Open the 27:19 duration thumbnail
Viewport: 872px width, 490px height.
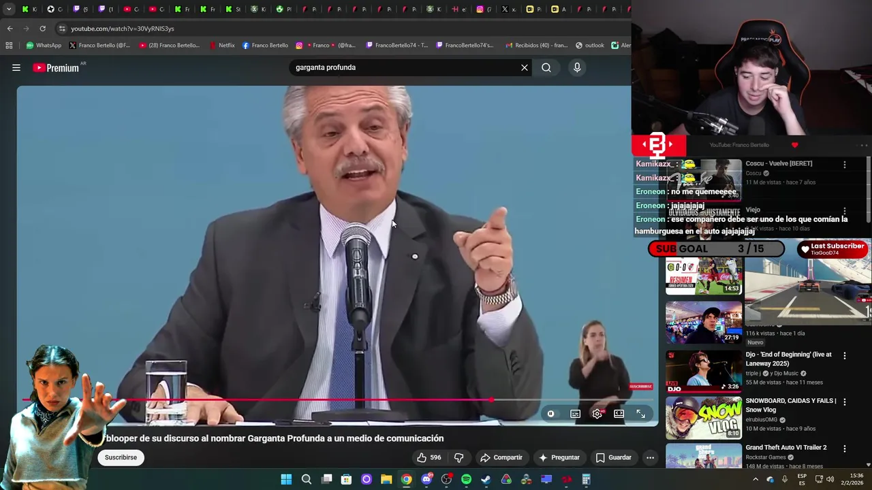[x=704, y=322]
